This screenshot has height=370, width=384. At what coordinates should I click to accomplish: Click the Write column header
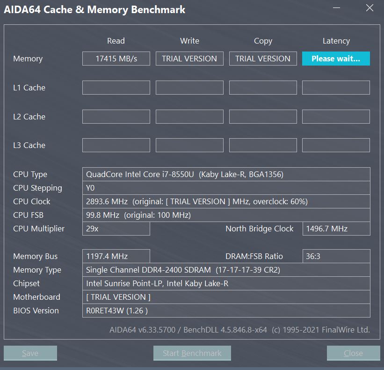[x=189, y=41]
